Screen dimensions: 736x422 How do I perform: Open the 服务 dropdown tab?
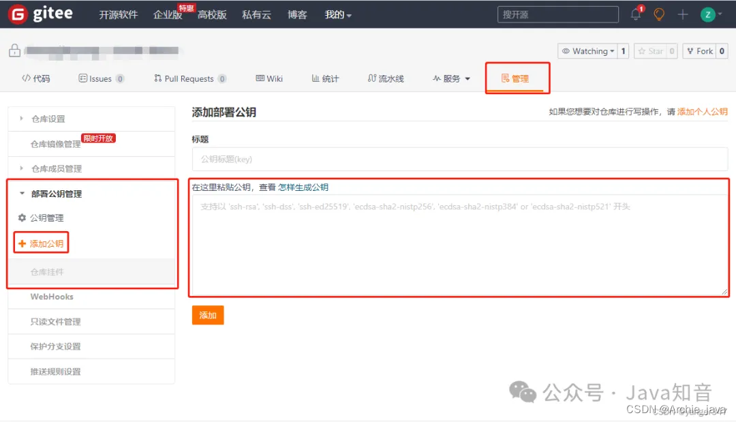451,78
